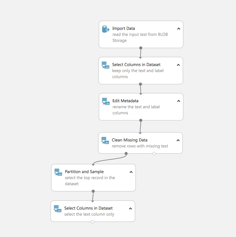
Task: Click the upper Select Columns in Dataset icon
Action: (105, 65)
